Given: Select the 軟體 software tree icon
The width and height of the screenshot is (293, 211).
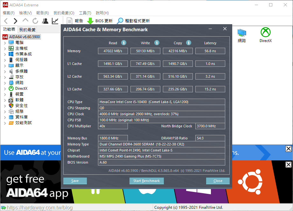Looking at the screenshot, I should (x=11, y=100).
